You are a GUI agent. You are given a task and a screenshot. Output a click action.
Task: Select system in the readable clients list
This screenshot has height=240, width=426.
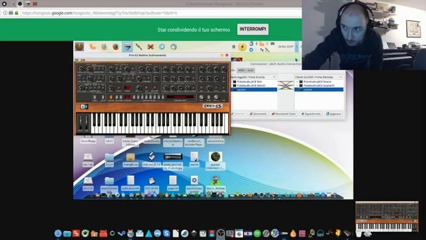(x=254, y=89)
